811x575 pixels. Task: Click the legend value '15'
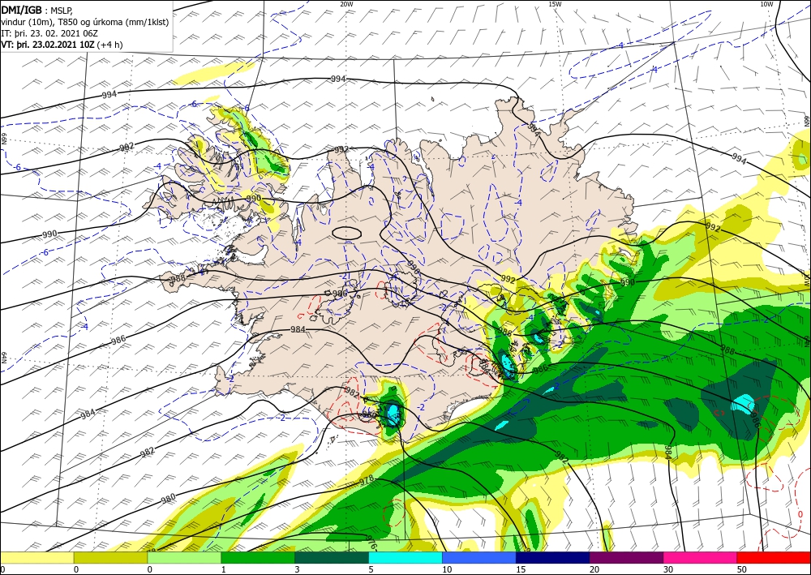pyautogui.click(x=521, y=569)
